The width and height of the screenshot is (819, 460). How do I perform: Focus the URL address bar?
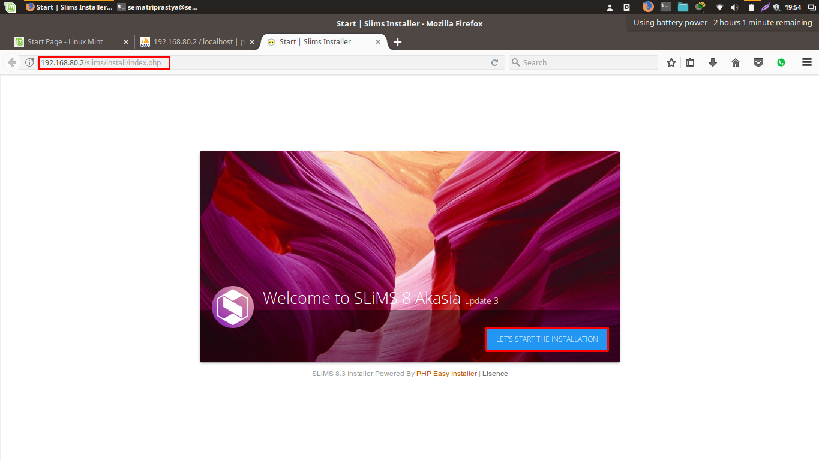(262, 62)
